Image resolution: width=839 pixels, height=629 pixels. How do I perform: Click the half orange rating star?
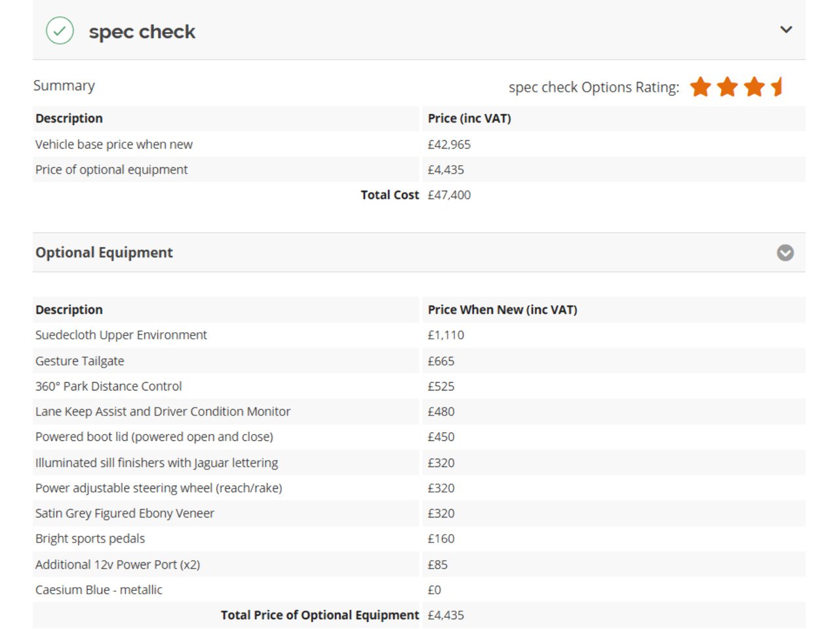[777, 86]
